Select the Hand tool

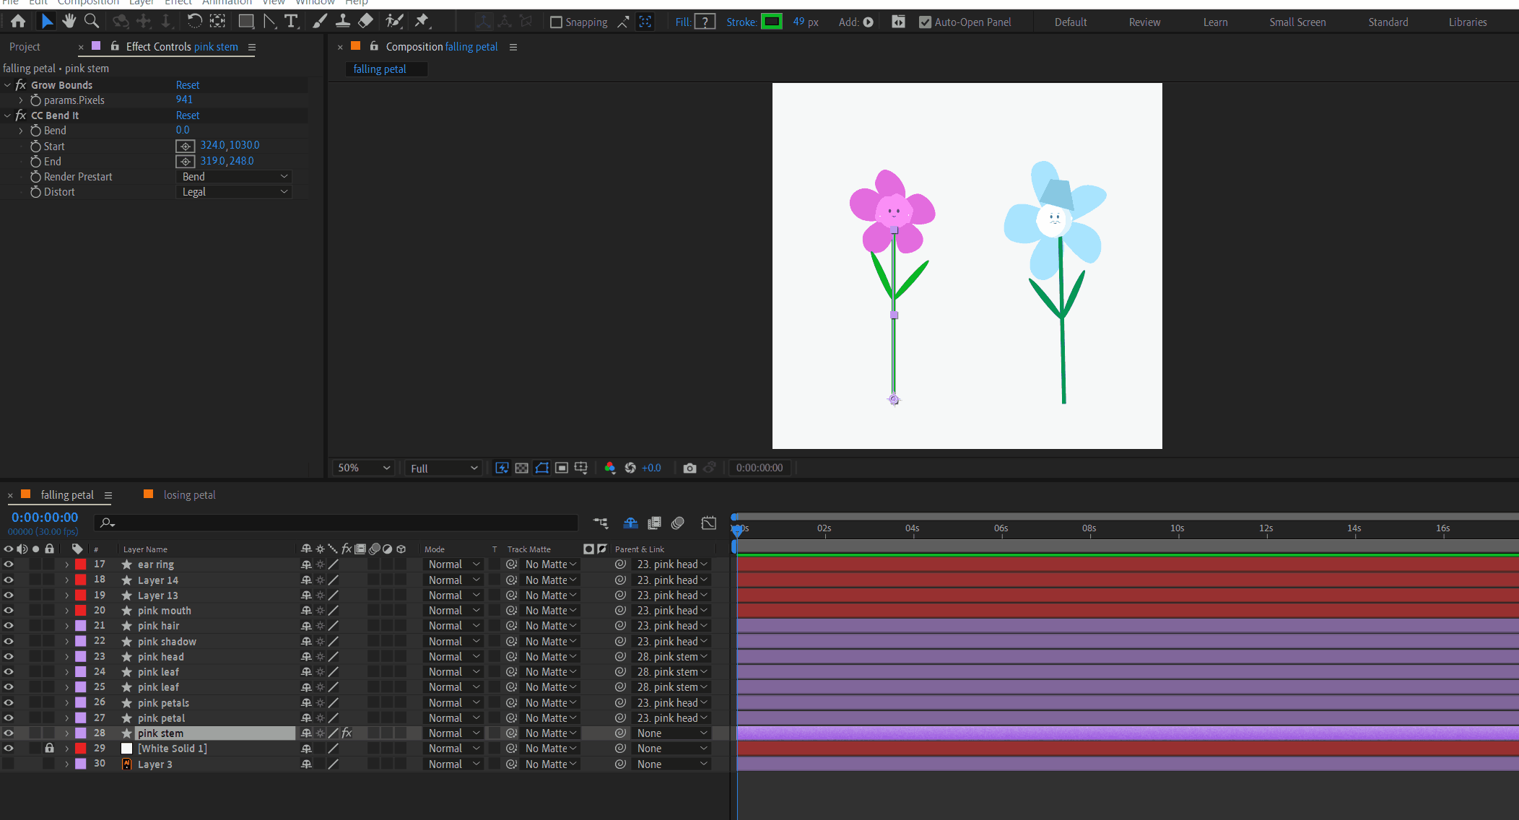coord(69,22)
